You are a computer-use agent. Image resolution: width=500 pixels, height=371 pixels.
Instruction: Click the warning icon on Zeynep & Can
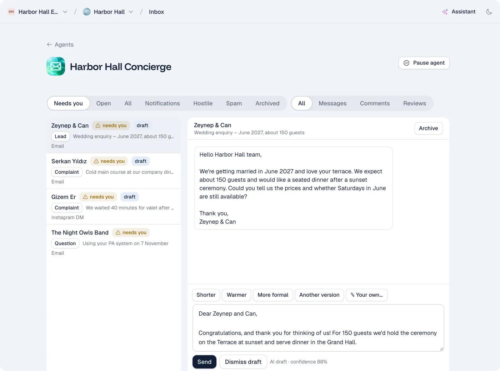[98, 125]
